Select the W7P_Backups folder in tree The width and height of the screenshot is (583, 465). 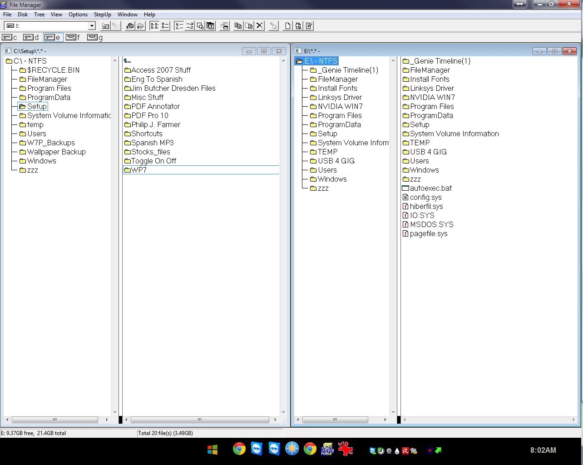point(47,143)
